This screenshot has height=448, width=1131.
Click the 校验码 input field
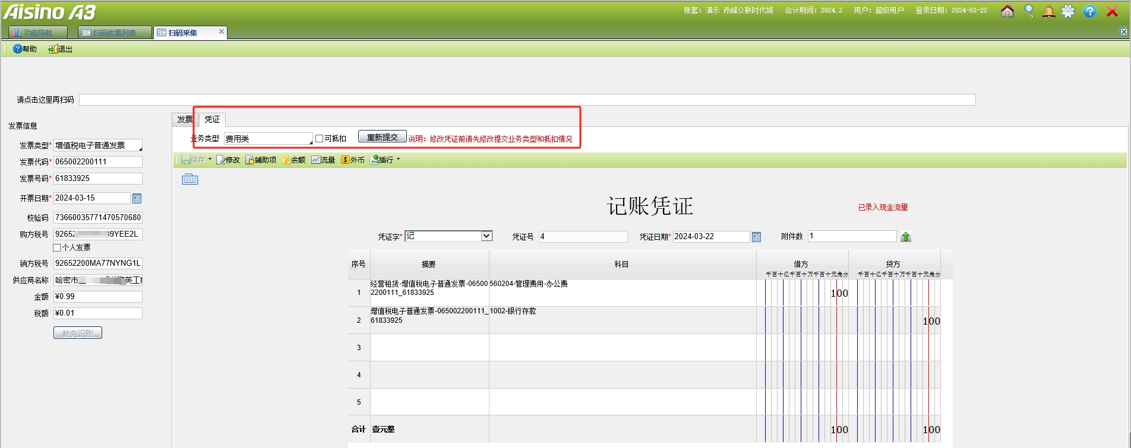click(x=98, y=218)
